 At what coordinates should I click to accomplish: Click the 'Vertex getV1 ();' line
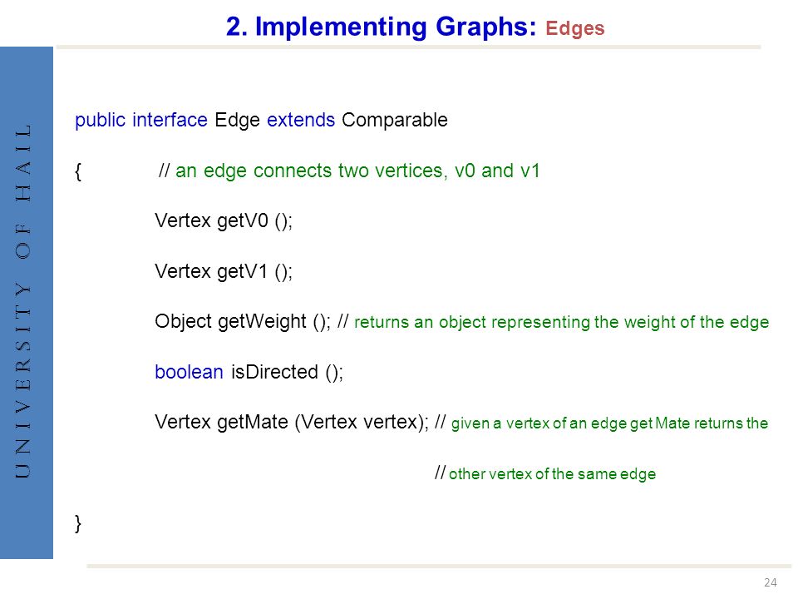pyautogui.click(x=224, y=271)
